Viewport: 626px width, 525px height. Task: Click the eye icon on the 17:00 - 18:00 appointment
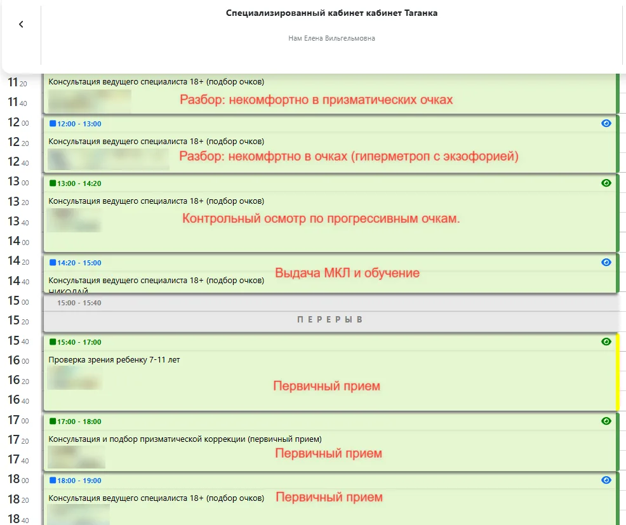pos(606,421)
